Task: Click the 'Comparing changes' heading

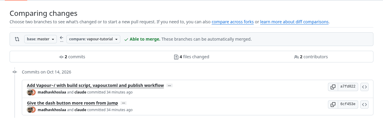Action: [x=43, y=13]
